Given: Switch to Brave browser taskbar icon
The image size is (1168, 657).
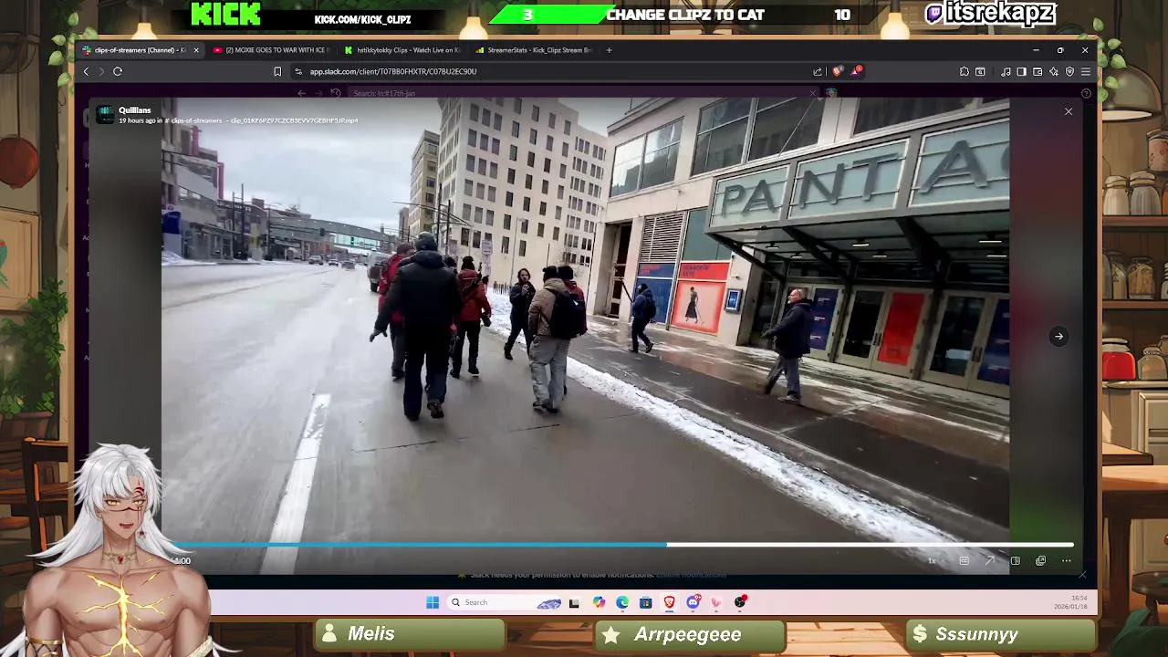Looking at the screenshot, I should click(x=669, y=602).
